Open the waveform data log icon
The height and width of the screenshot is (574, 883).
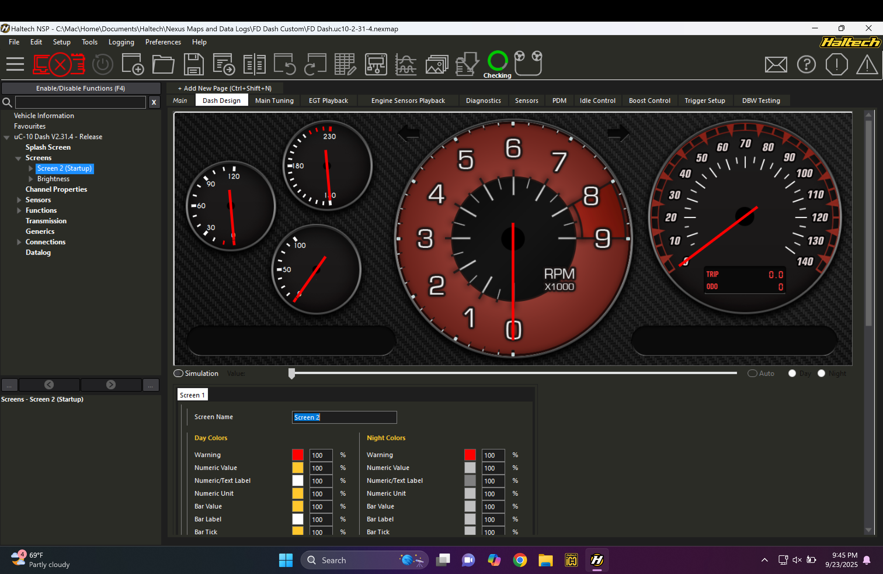(406, 64)
